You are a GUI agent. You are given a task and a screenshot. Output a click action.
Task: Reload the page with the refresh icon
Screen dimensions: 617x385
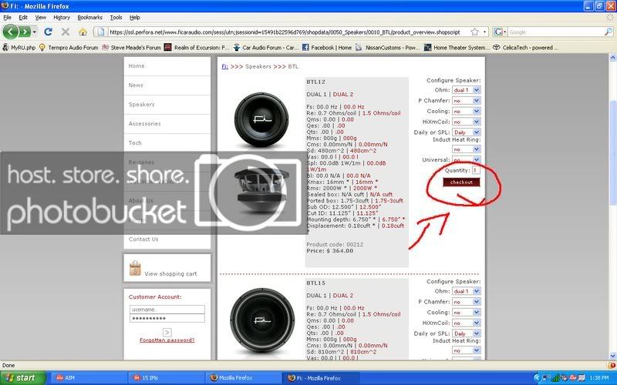(48, 32)
